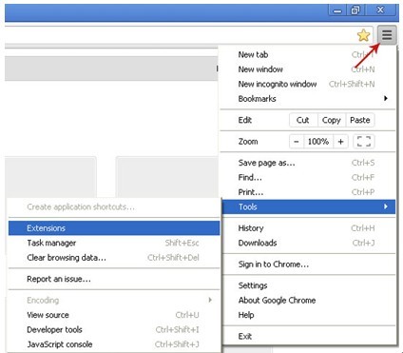Decrease zoom with the minus button
Image resolution: width=403 pixels, height=353 pixels.
(x=297, y=142)
